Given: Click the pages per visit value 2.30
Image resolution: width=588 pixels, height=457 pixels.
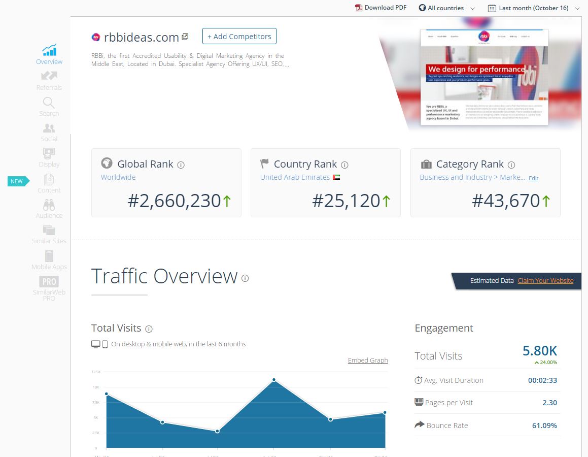Looking at the screenshot, I should (x=550, y=403).
